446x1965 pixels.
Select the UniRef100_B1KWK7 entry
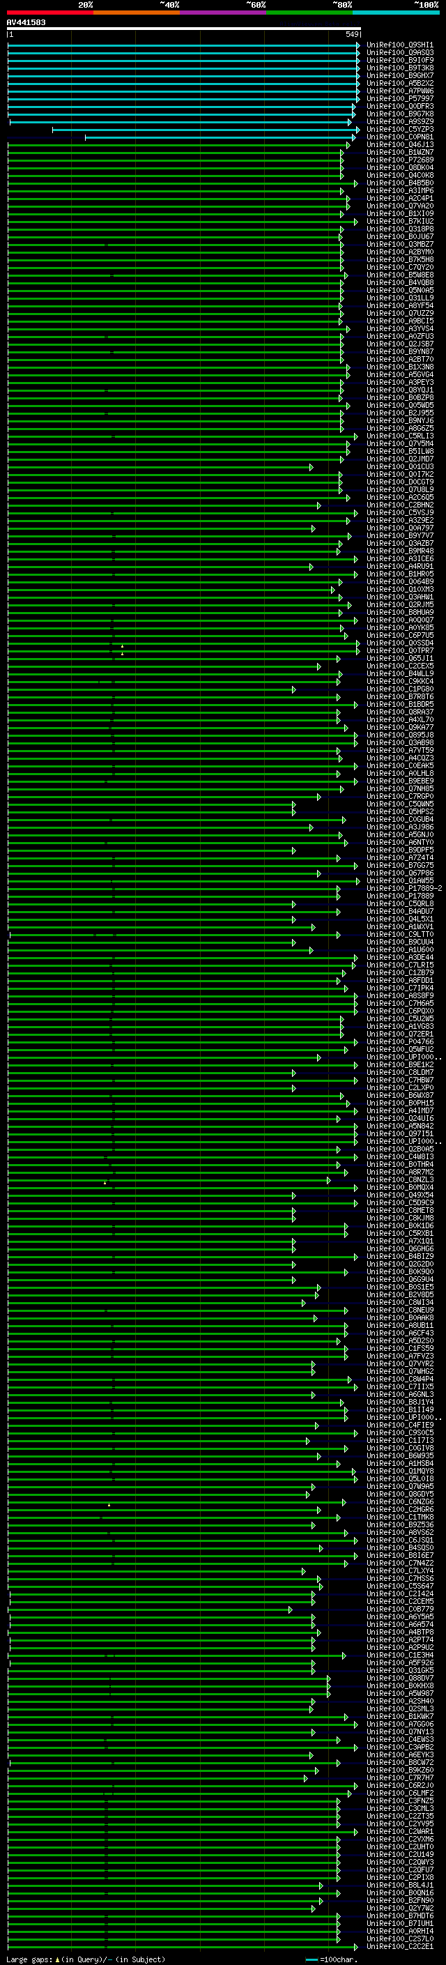coord(399,1716)
